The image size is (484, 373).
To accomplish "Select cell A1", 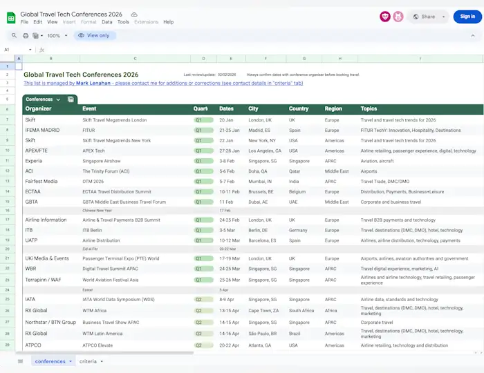I will [19, 66].
